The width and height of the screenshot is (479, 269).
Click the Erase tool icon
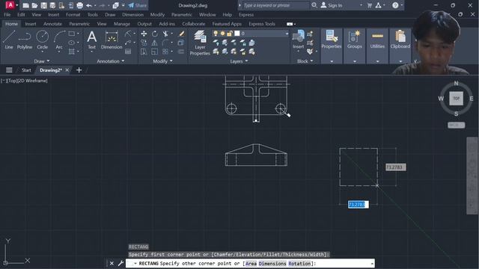pos(181,34)
